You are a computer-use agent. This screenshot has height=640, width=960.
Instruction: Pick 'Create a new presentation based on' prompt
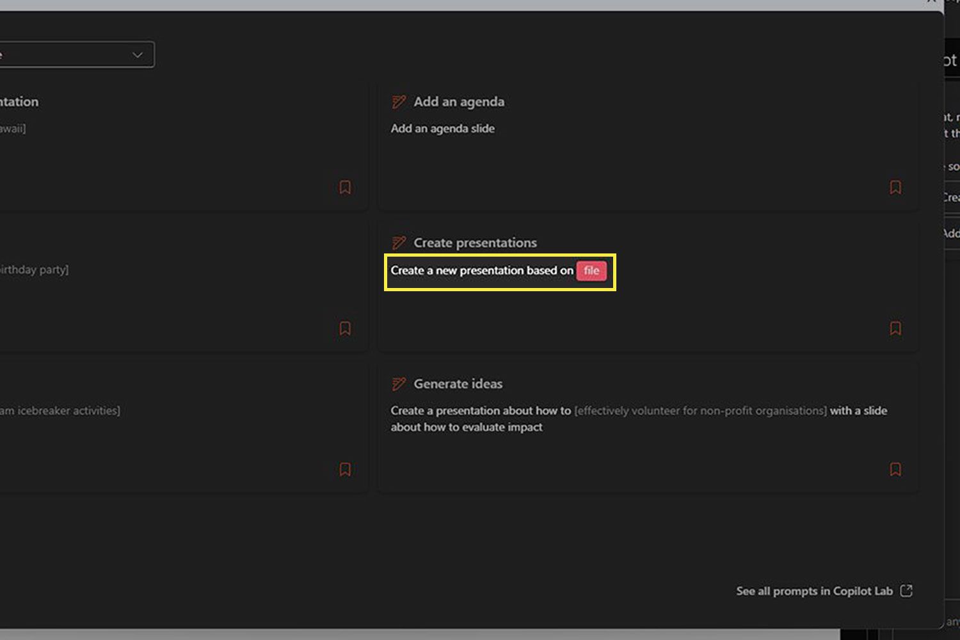[482, 271]
